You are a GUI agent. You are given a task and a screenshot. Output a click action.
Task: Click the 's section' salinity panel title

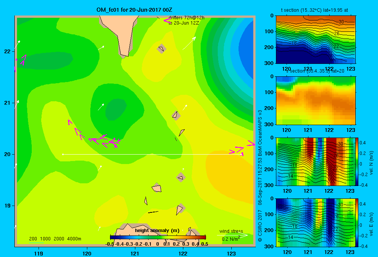coord(315,71)
